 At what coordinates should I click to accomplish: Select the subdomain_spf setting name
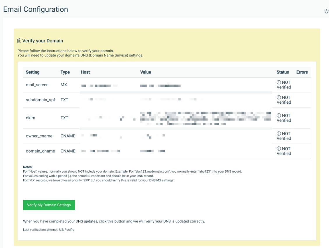[41, 100]
